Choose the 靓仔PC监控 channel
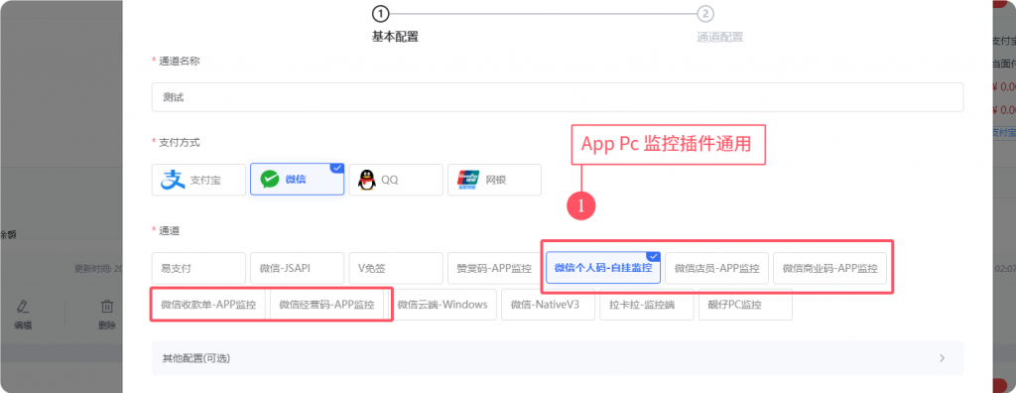 (x=745, y=304)
